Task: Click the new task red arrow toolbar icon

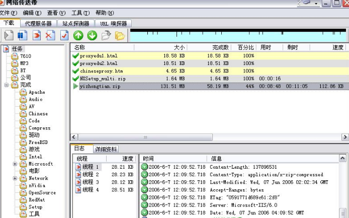Action: click(x=37, y=35)
